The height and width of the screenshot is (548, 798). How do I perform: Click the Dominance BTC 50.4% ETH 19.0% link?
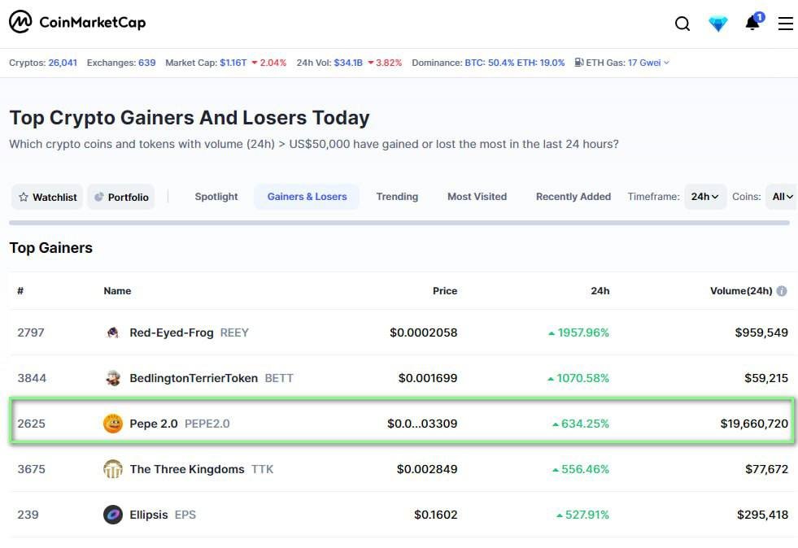pos(515,63)
